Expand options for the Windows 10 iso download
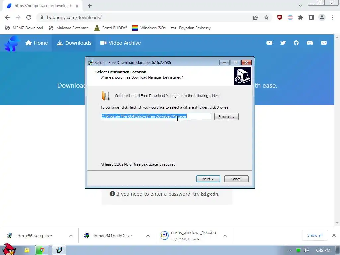 click(225, 236)
